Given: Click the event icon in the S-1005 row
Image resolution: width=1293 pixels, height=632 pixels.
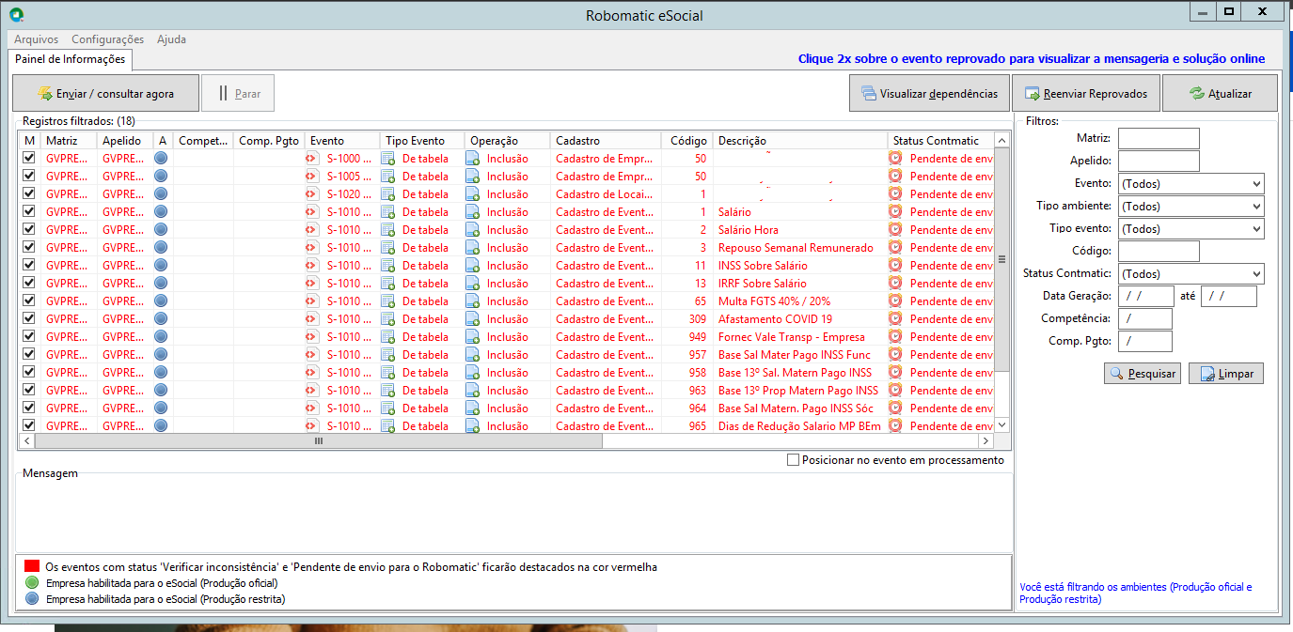Looking at the screenshot, I should [x=312, y=177].
